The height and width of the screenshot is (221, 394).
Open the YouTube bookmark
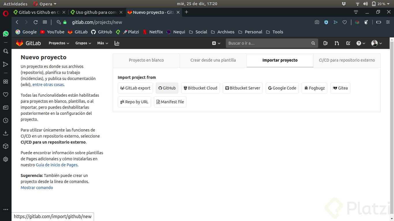[x=52, y=32]
